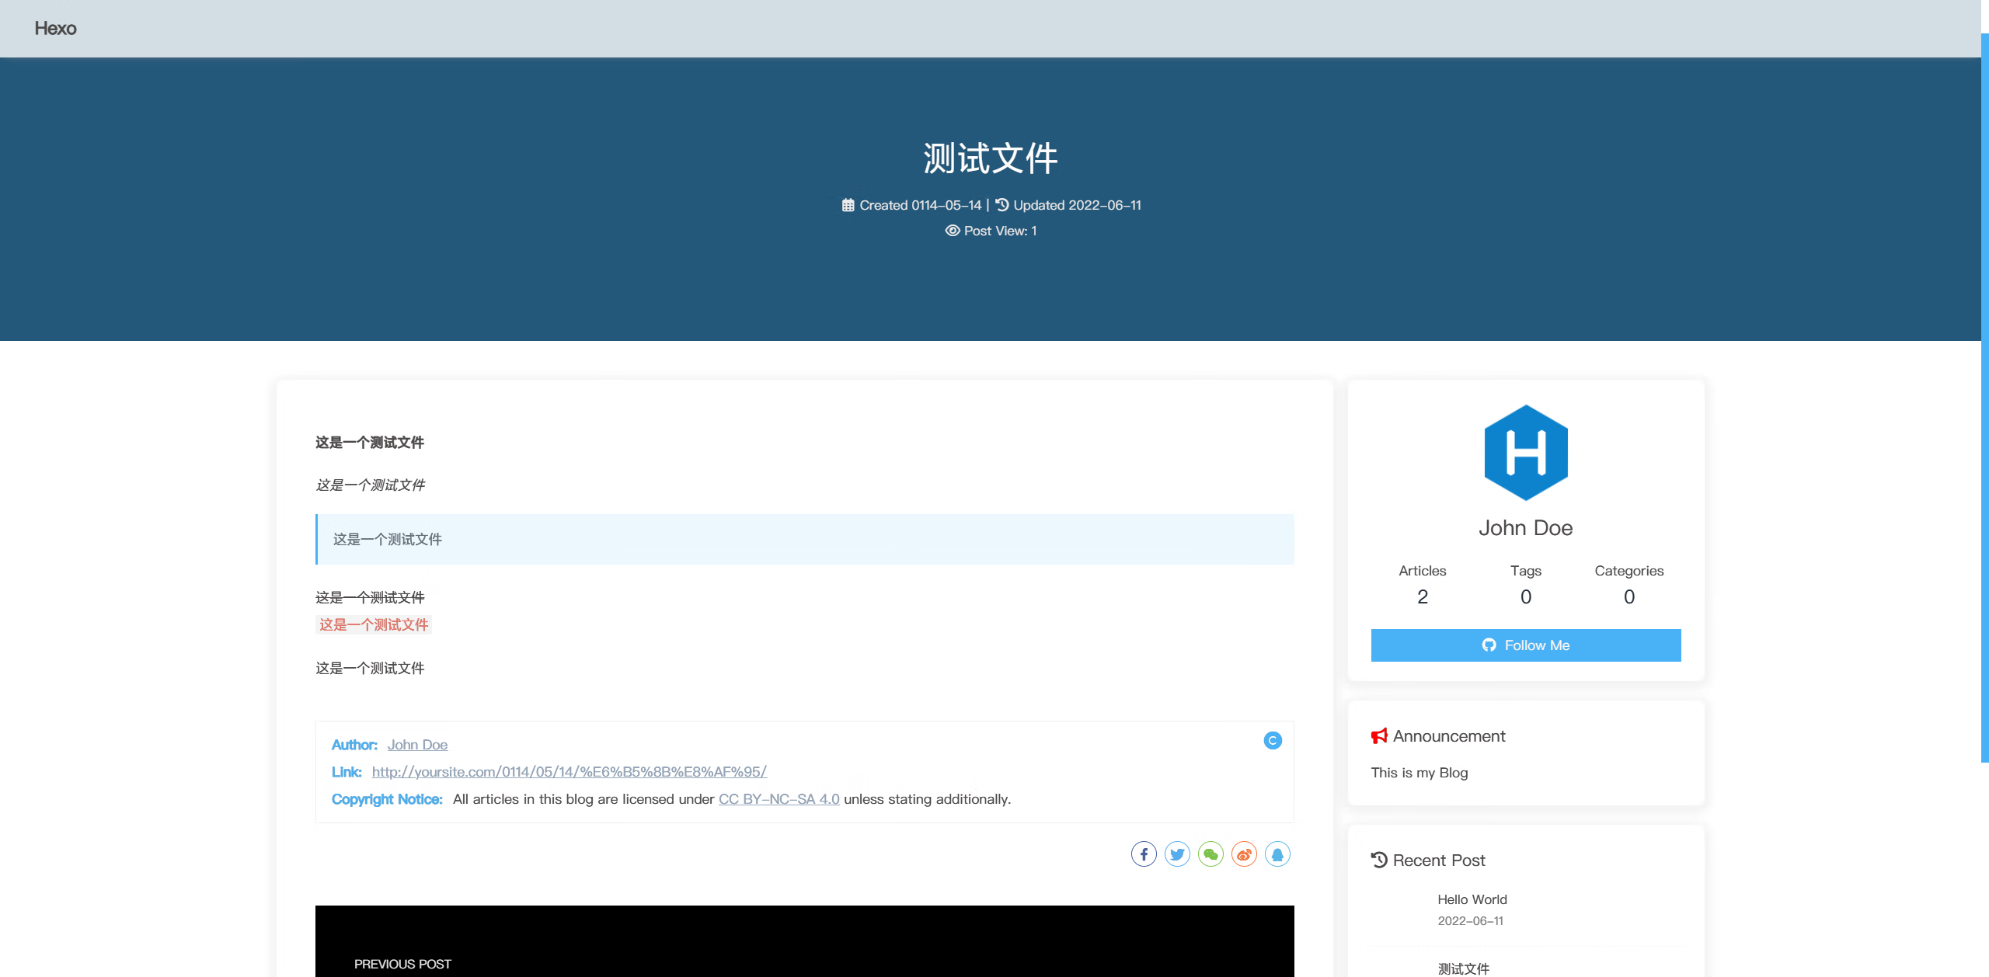1989x977 pixels.
Task: Share post on Weibo icon
Action: (1244, 854)
